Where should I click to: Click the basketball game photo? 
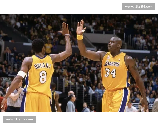tap(79, 63)
